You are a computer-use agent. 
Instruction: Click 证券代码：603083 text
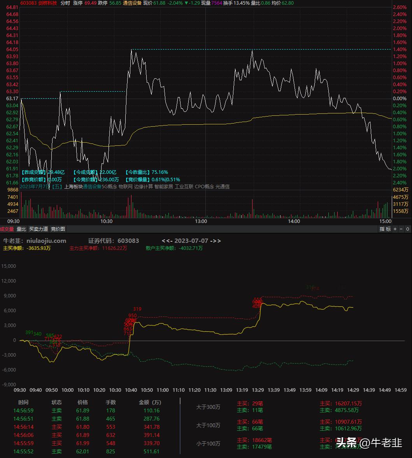pos(114,240)
